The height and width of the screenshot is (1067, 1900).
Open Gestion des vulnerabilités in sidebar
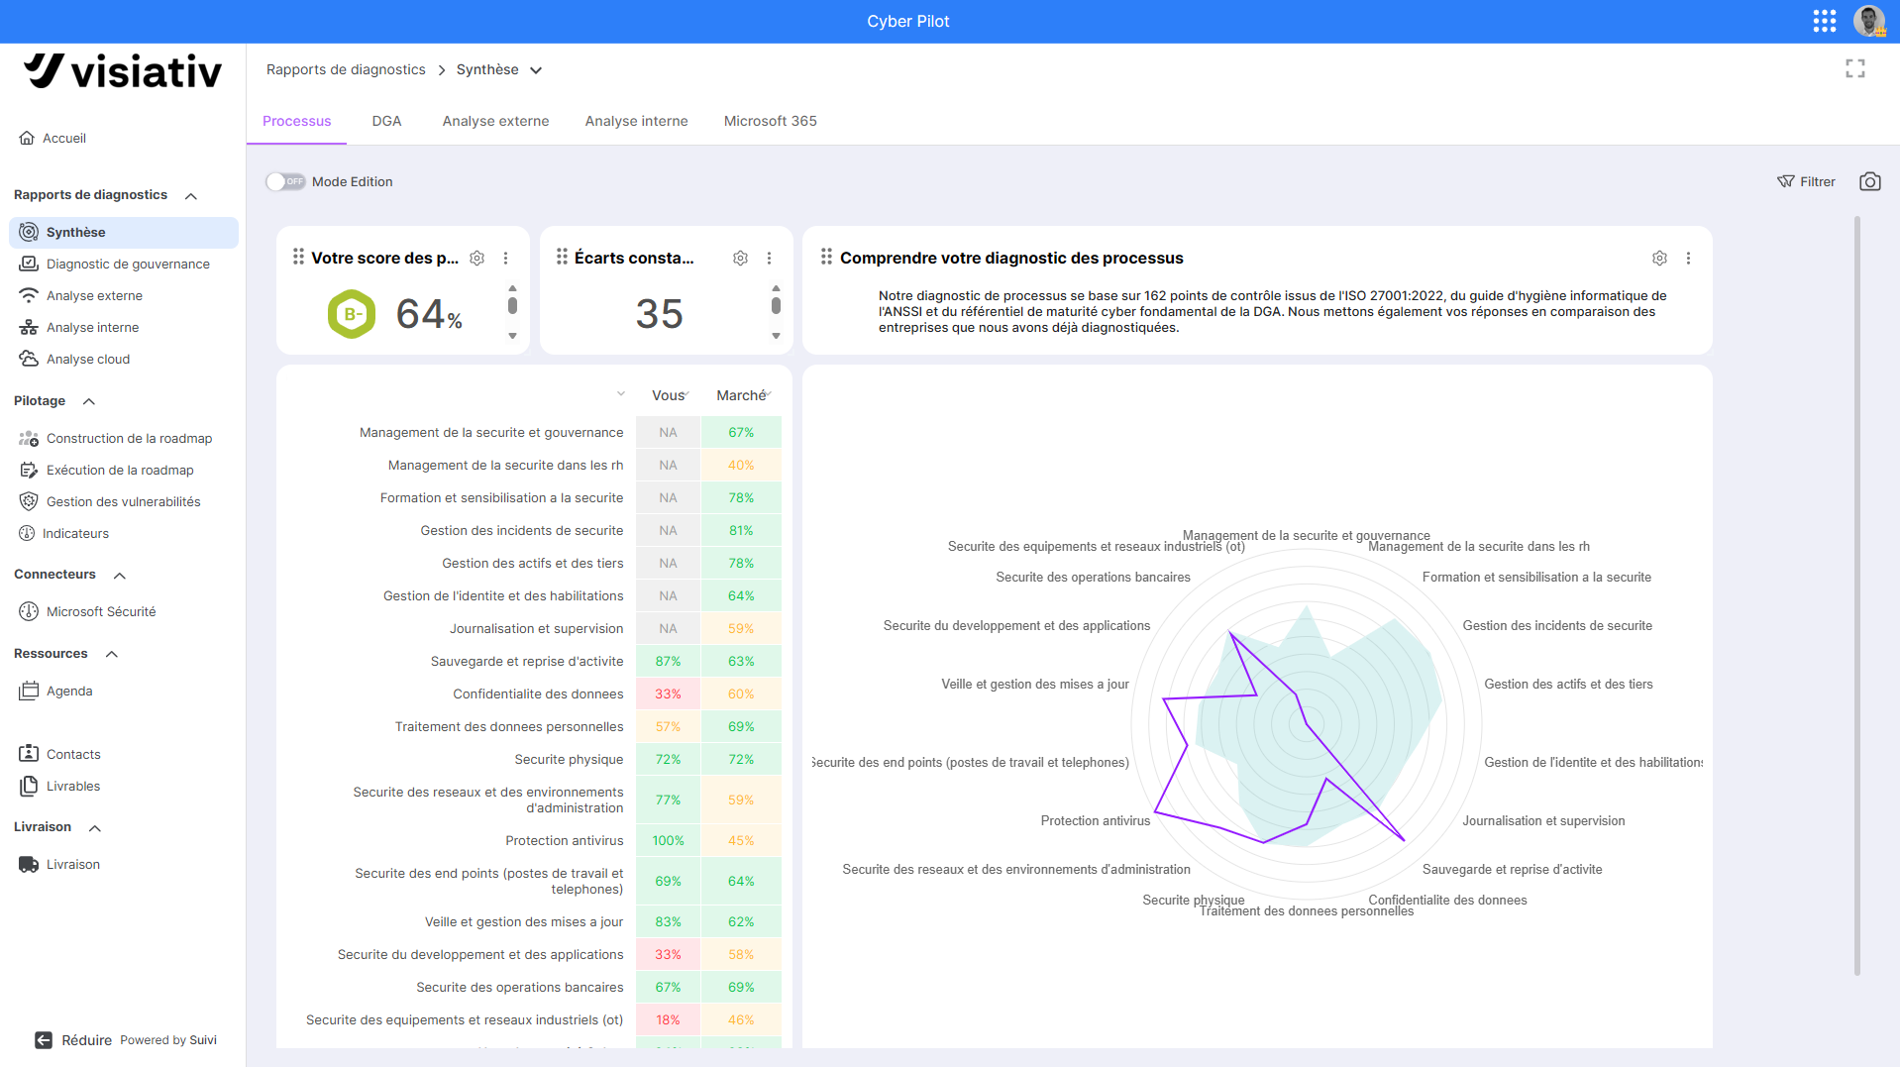[x=123, y=501]
